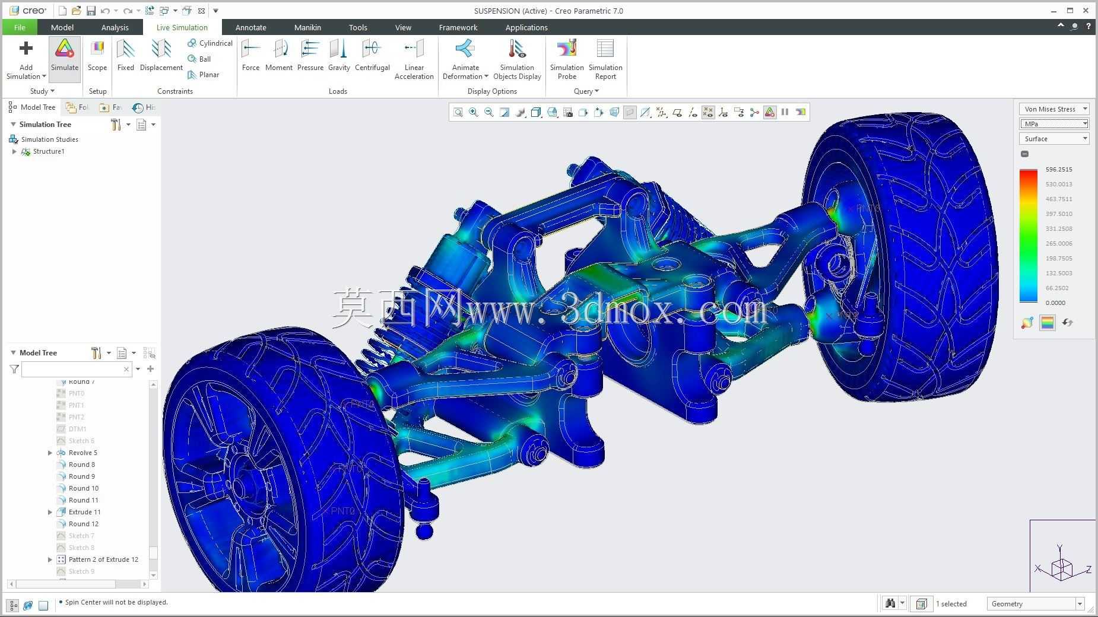Toggle axis display visibility icon
Viewport: 1098px width, 617px height.
coord(692,112)
